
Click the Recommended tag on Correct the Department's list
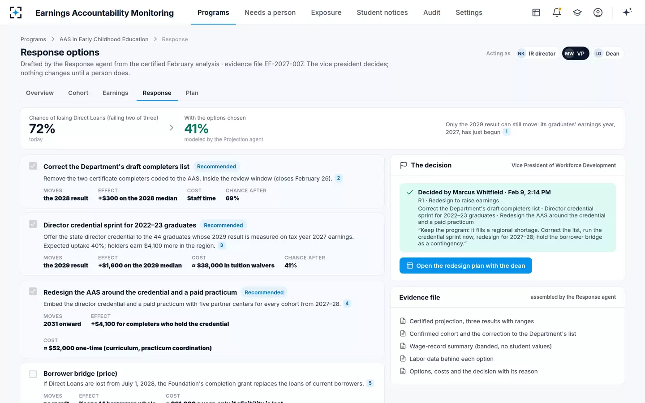tap(216, 167)
